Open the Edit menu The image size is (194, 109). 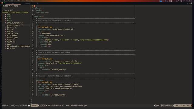12,1
